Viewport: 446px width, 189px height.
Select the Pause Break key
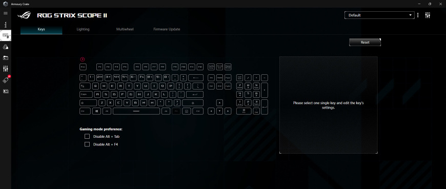click(x=228, y=67)
